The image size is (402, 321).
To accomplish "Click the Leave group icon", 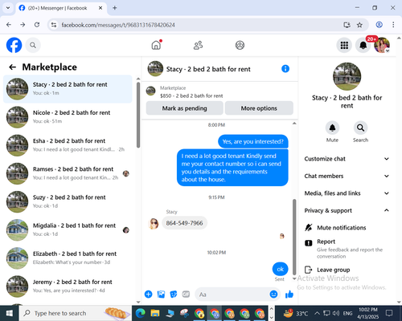I will click(309, 270).
